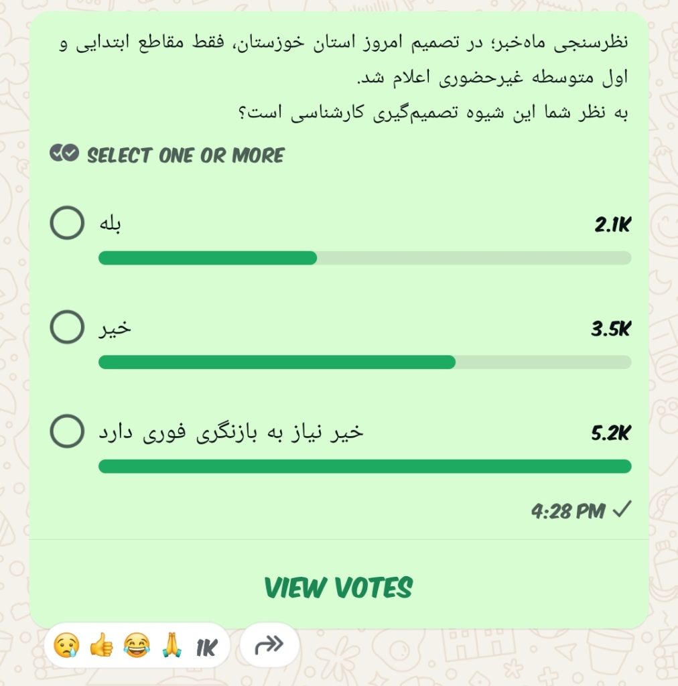
Task: Click the sent checkmark beside 4:28 PM
Action: coord(622,511)
